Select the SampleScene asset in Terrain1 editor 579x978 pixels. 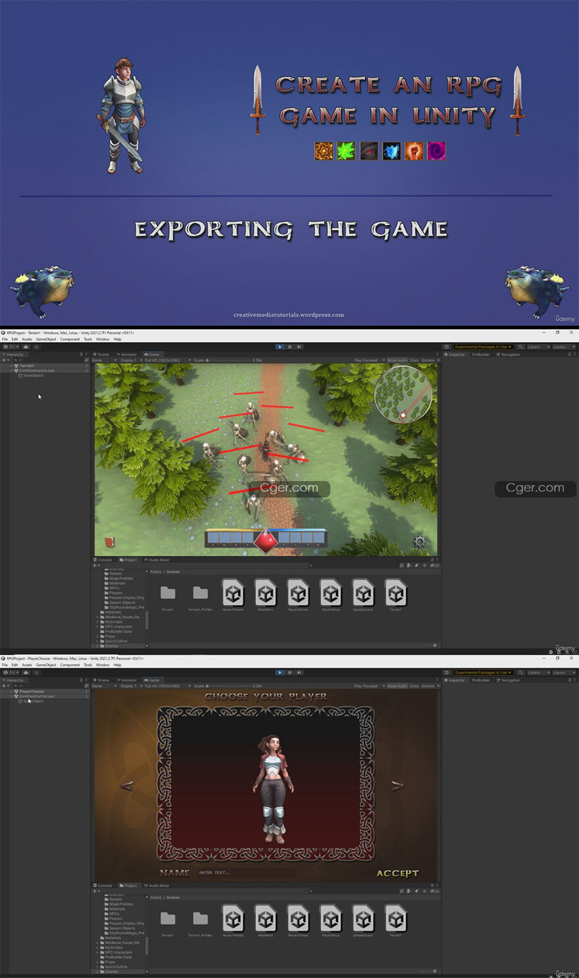363,594
